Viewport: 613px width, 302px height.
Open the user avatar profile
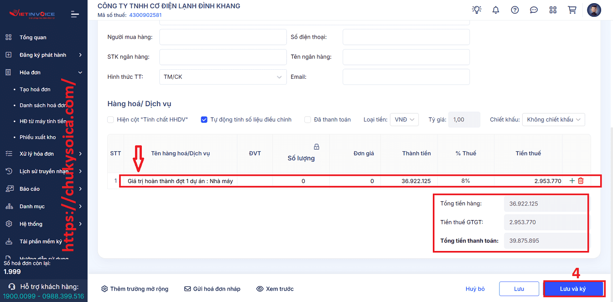click(594, 10)
